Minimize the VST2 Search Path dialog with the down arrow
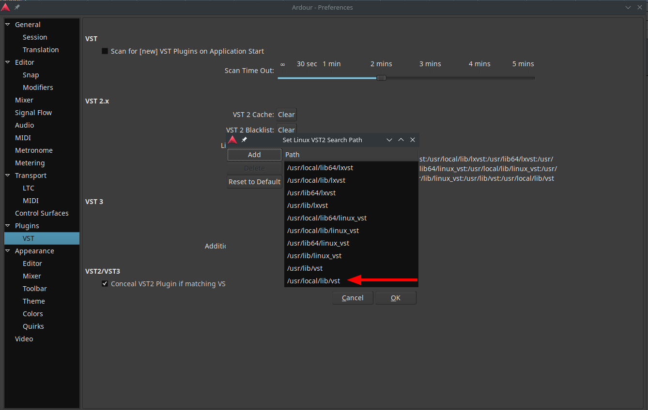 [389, 140]
